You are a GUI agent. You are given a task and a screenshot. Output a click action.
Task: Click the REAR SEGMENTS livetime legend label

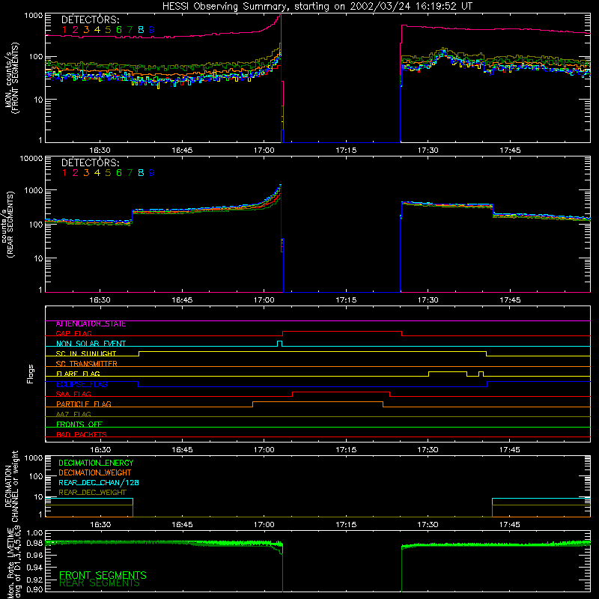point(100,583)
